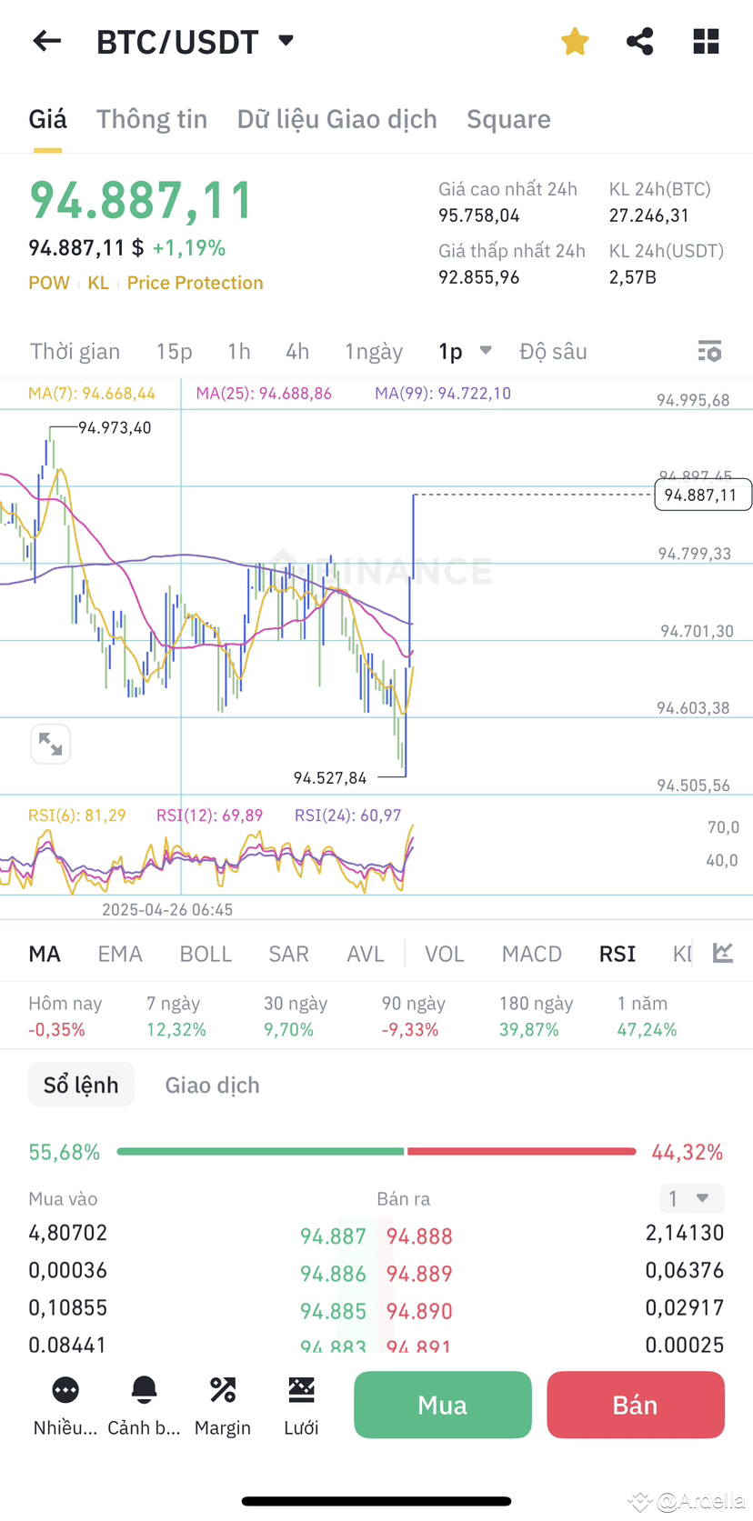Screen dimensions: 753x1521
Task: Tap the 1 năm 47,24% performance
Action: pyautogui.click(x=647, y=1016)
